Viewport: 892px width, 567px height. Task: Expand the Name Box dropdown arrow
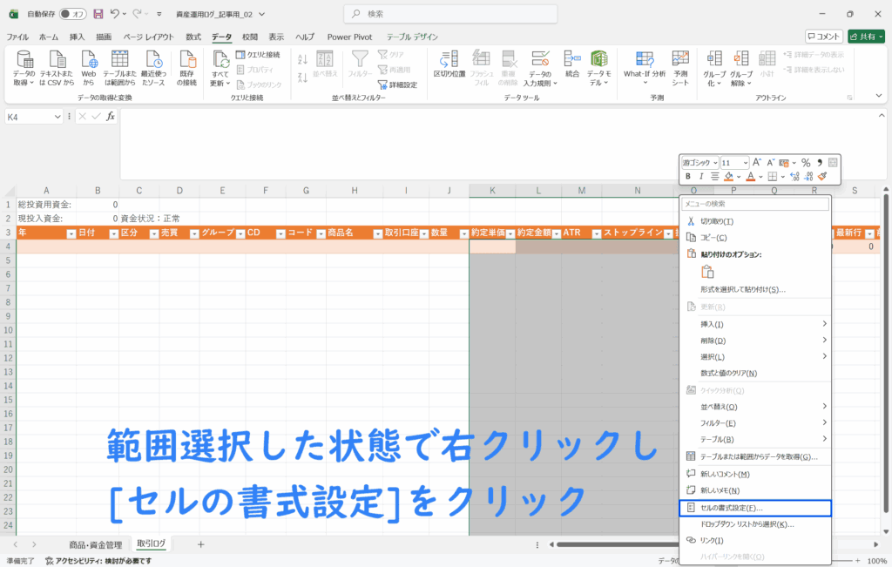tap(58, 117)
